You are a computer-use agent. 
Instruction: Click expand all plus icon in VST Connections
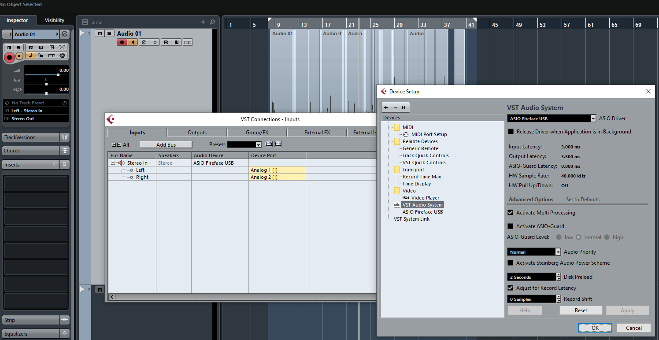114,145
